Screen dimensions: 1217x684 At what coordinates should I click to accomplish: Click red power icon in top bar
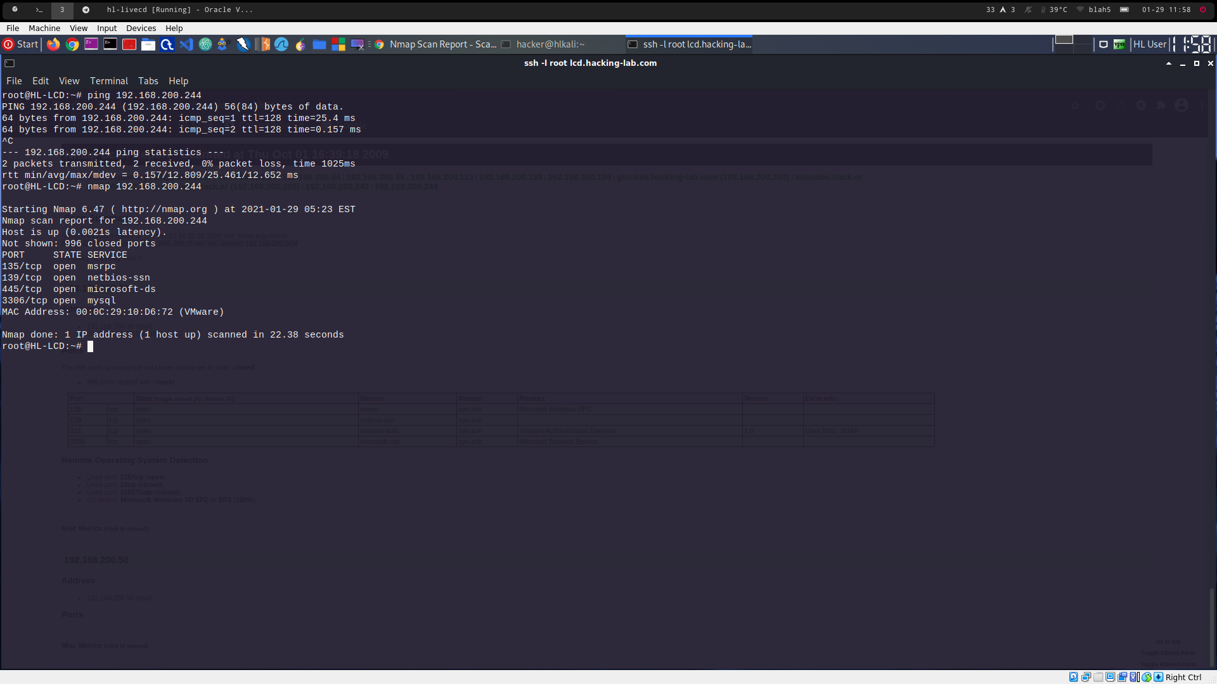tap(1202, 9)
